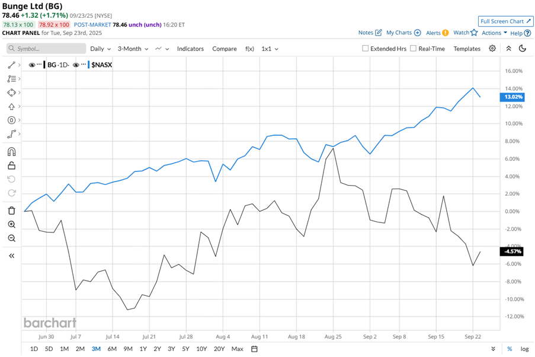Enable the Real-Time checkbox
This screenshot has height=357, width=535.
(413, 49)
